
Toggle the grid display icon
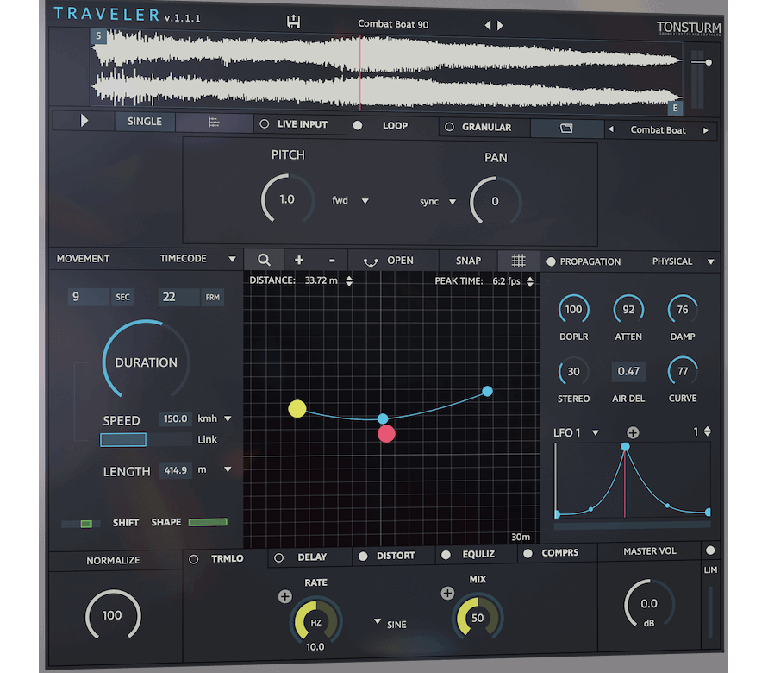(x=518, y=261)
